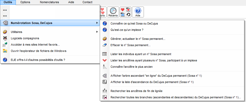
Task: Click the tree icon for arbre ascendant
Action: coord(105,76)
